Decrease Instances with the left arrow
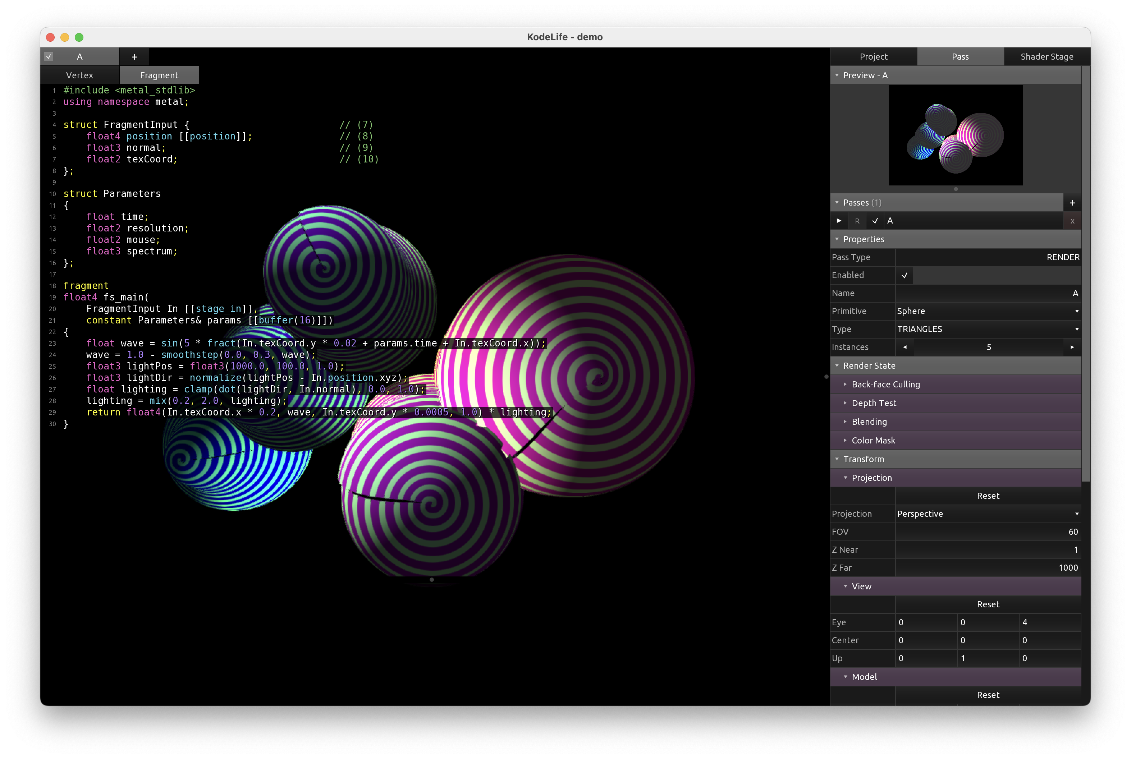1131x759 pixels. pyautogui.click(x=905, y=347)
